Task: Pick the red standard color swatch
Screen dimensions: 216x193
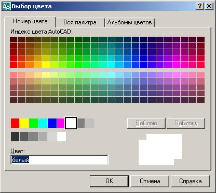Action: click(15, 123)
